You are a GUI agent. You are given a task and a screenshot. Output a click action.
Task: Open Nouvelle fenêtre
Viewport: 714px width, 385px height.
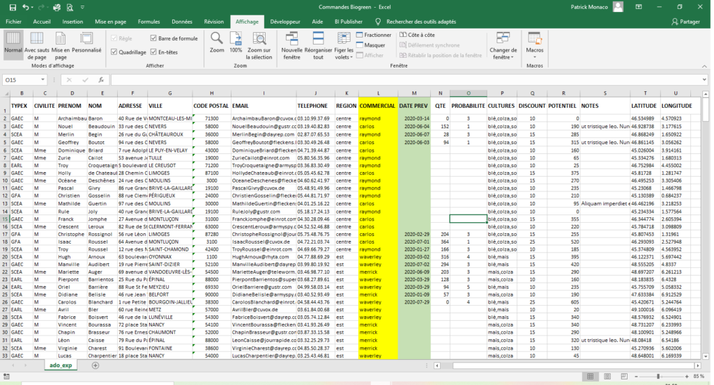pos(292,45)
